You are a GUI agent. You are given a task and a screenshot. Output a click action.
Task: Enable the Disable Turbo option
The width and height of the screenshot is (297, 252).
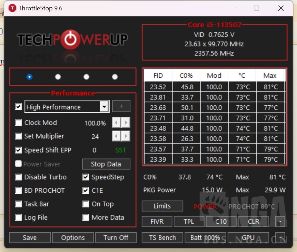pyautogui.click(x=18, y=177)
